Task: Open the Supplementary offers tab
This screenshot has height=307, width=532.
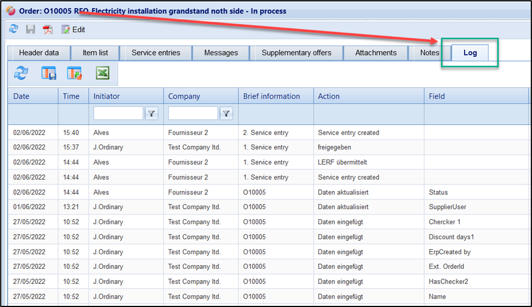Action: [x=297, y=53]
